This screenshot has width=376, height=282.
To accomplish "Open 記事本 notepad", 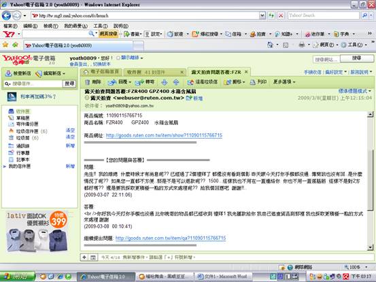I will 22,159.
